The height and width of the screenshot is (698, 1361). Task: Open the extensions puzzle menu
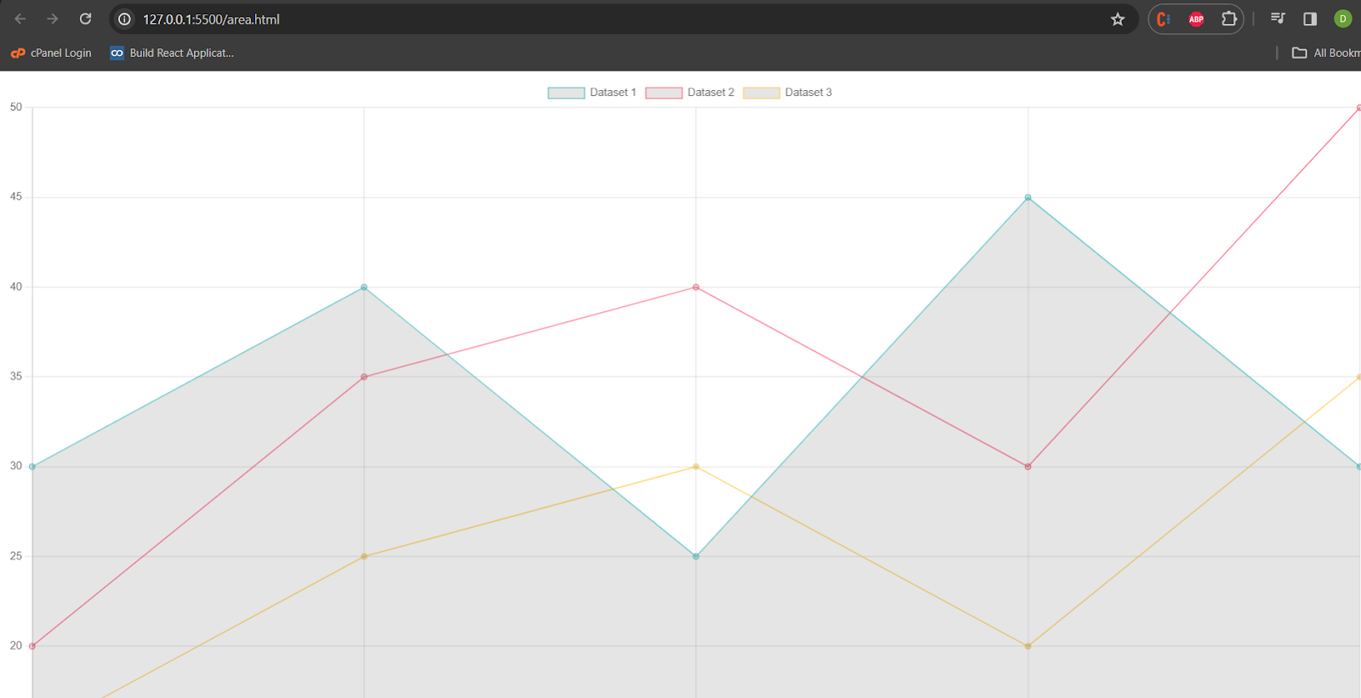tap(1228, 19)
